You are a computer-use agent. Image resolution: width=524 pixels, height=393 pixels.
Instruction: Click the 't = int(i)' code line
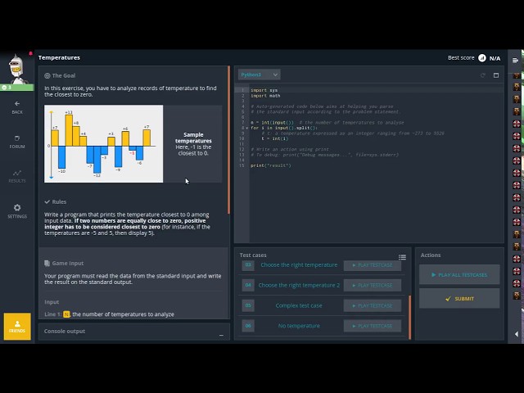pyautogui.click(x=275, y=138)
